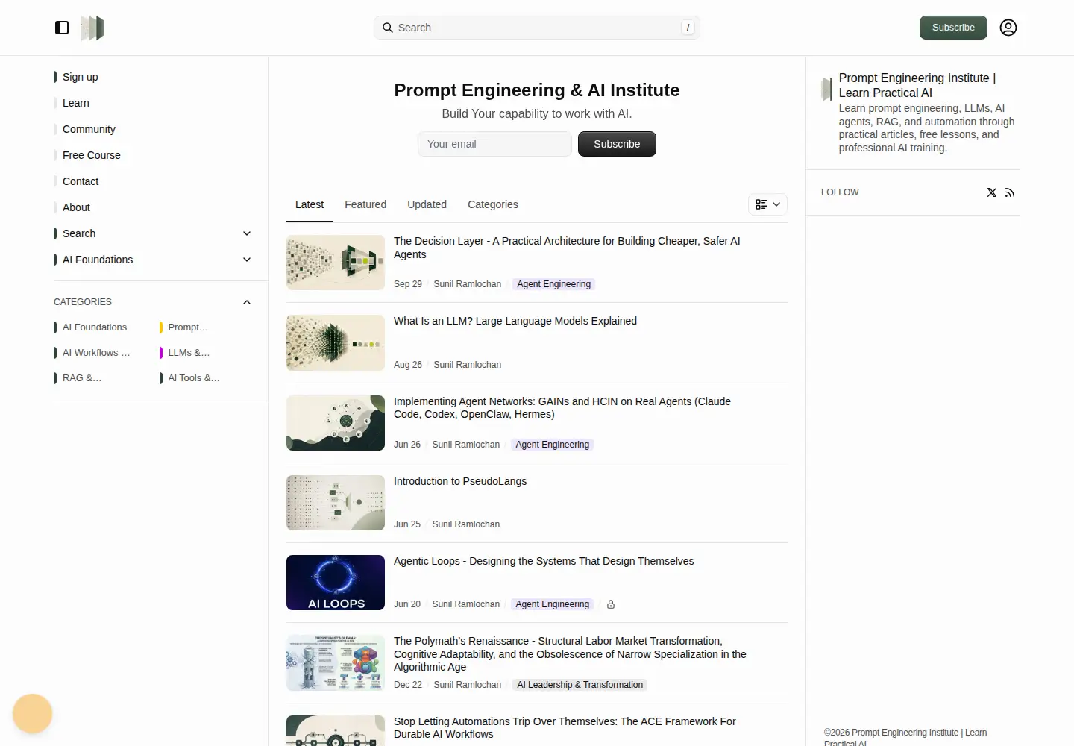Expand the AI Foundations sidebar section
This screenshot has width=1074, height=746.
[247, 260]
